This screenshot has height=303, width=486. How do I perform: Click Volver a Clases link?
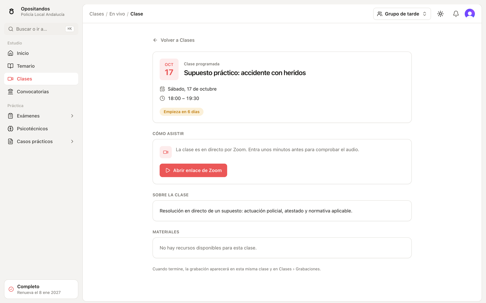coord(174,40)
